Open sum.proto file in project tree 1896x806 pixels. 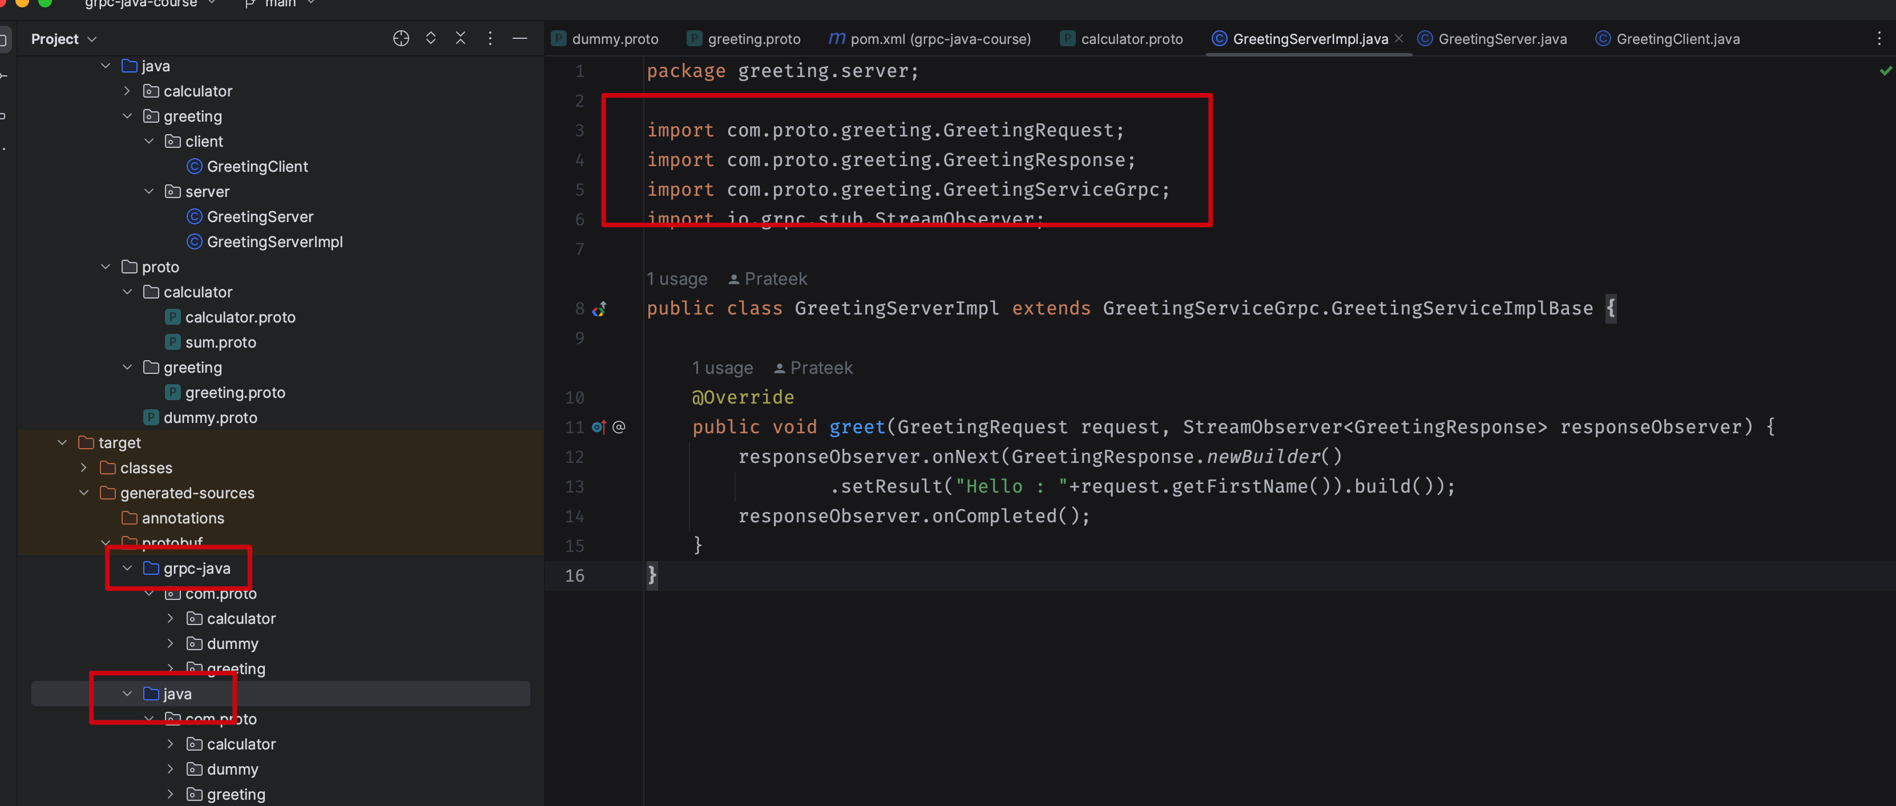click(220, 343)
